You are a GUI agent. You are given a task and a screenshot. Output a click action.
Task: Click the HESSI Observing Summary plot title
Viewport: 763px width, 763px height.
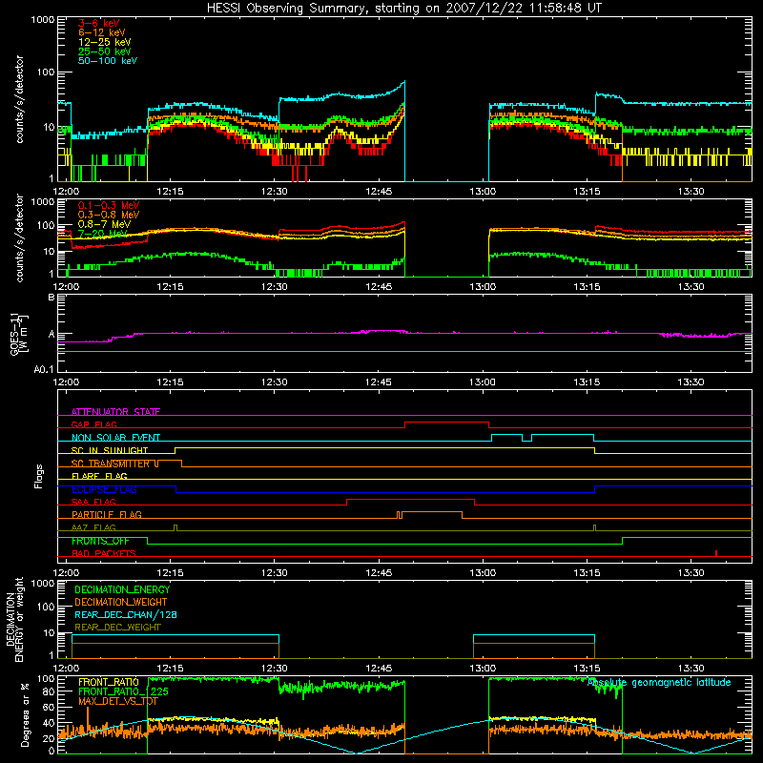403,8
